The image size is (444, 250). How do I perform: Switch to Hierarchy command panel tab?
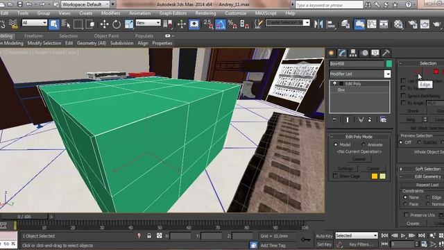pyautogui.click(x=353, y=53)
